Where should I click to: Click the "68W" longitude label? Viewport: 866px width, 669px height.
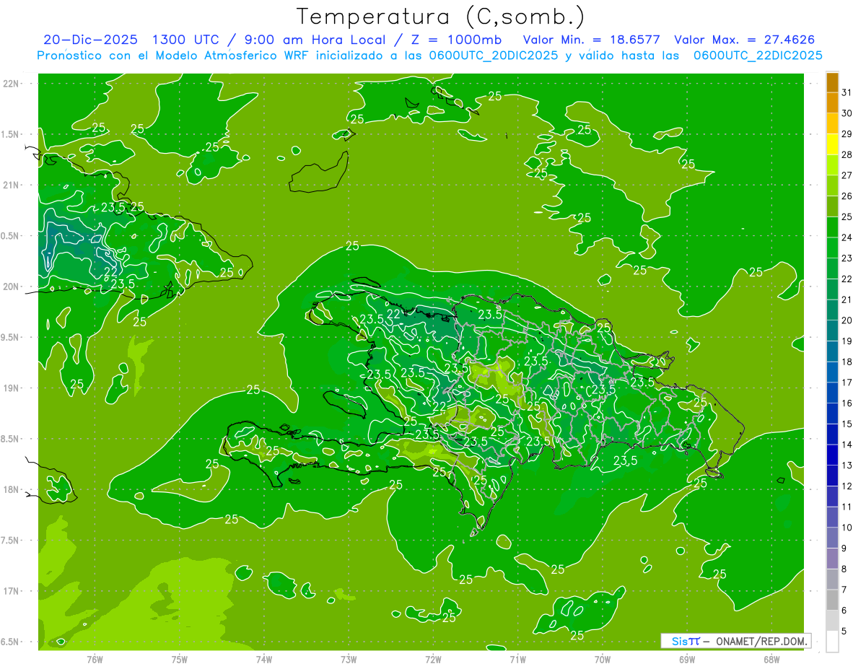(x=771, y=660)
